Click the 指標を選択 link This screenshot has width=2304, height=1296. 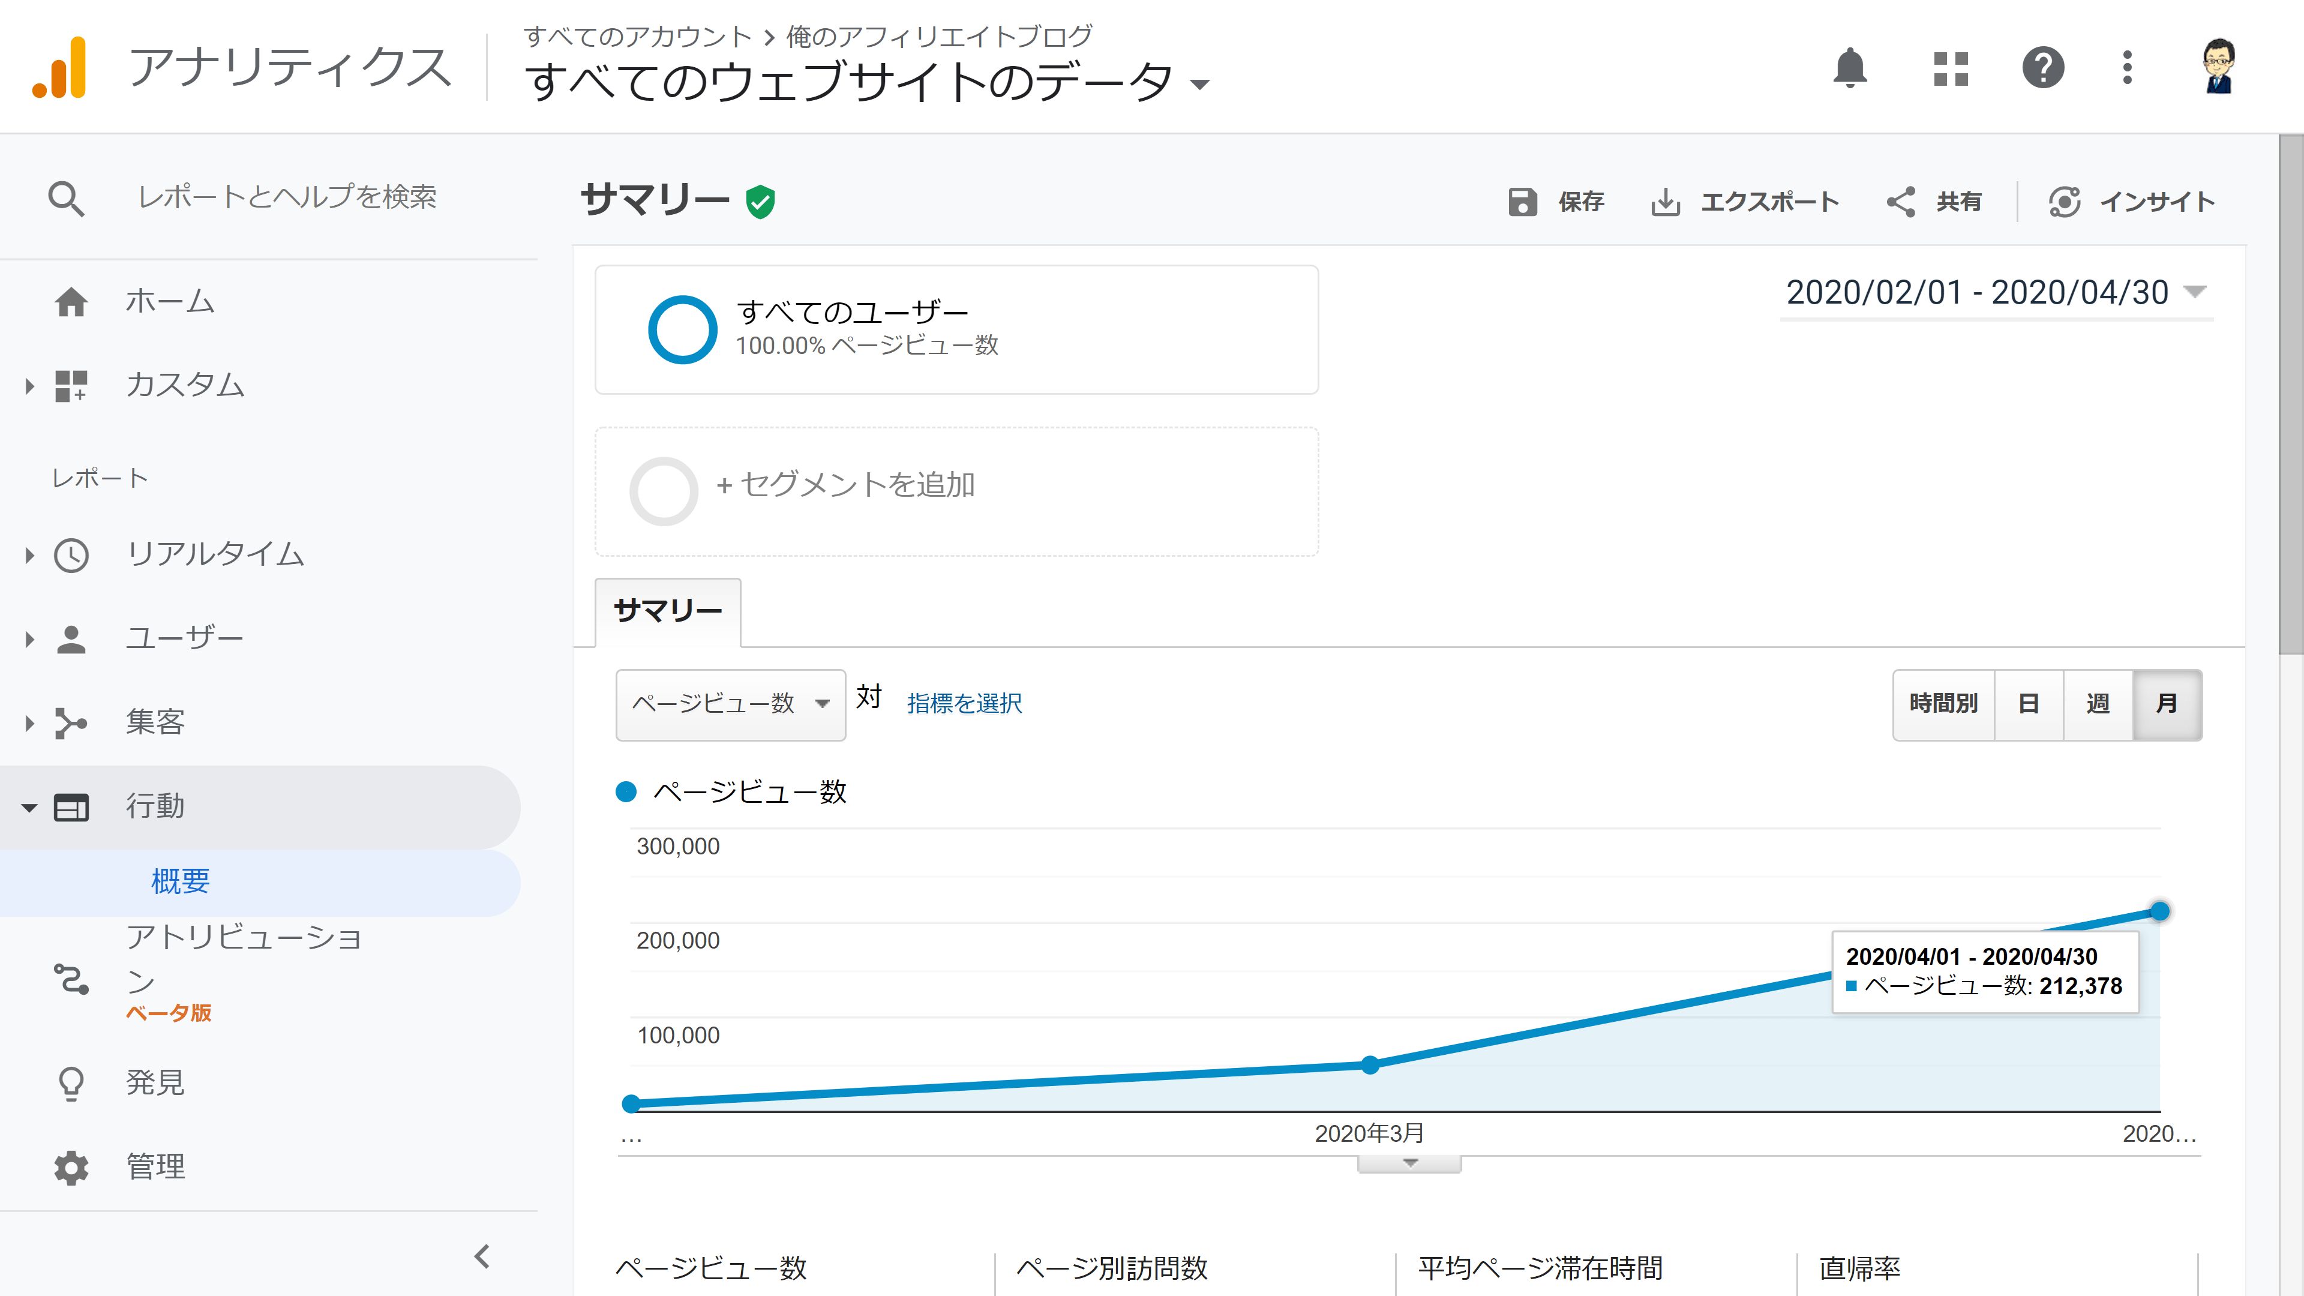[x=963, y=704]
